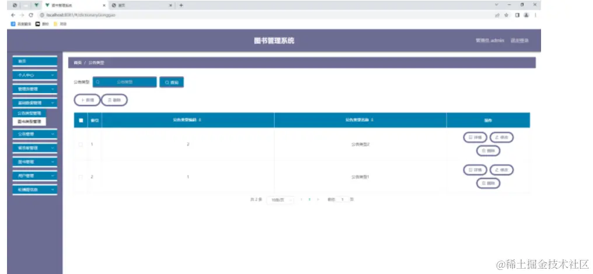Close the 首页 browser tab
Viewport: 593px width, 274px height.
click(x=170, y=5)
